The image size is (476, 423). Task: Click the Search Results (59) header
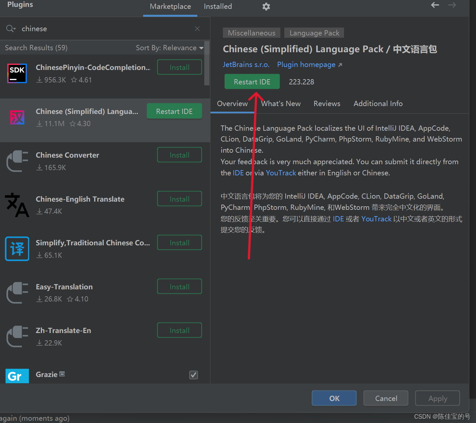pyautogui.click(x=36, y=48)
